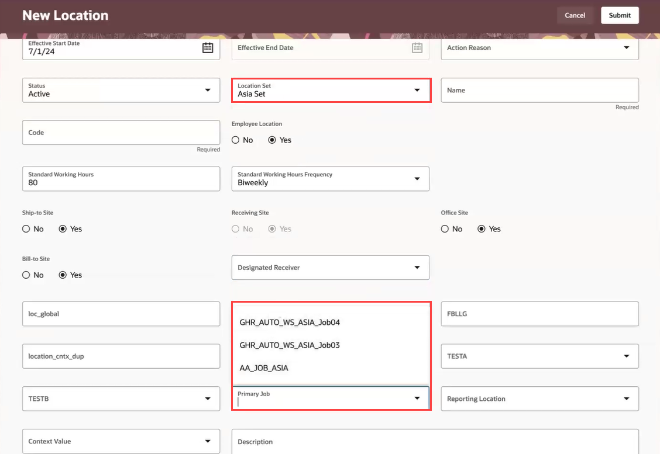Select No for Employee Location
The image size is (660, 454).
[235, 140]
